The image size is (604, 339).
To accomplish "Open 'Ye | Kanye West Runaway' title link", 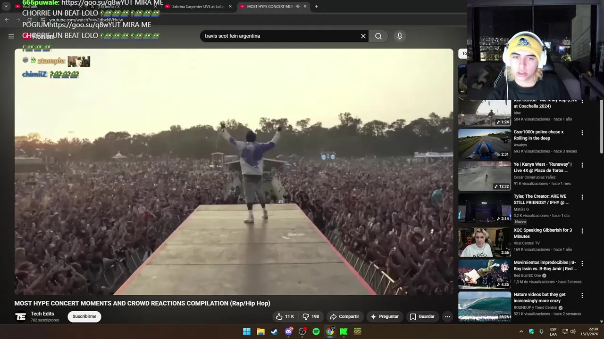I will pyautogui.click(x=543, y=167).
